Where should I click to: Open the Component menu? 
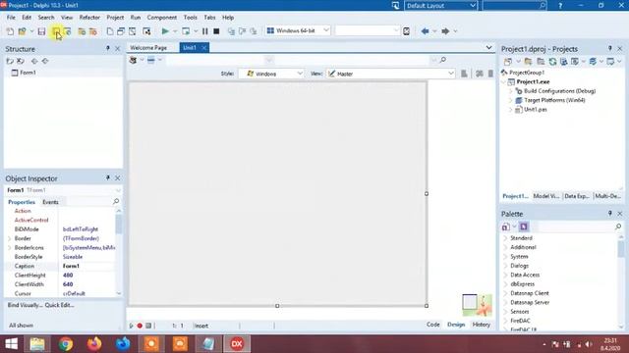tap(162, 18)
